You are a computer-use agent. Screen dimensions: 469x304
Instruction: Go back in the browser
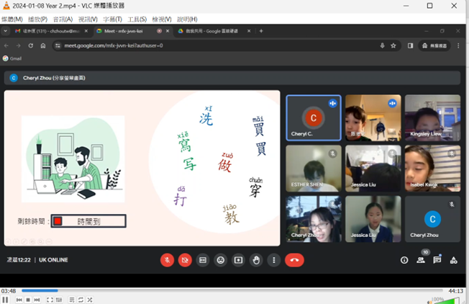pyautogui.click(x=6, y=46)
